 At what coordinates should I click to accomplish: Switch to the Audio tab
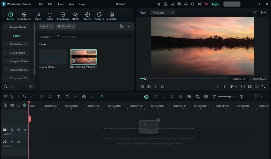pos(38,16)
